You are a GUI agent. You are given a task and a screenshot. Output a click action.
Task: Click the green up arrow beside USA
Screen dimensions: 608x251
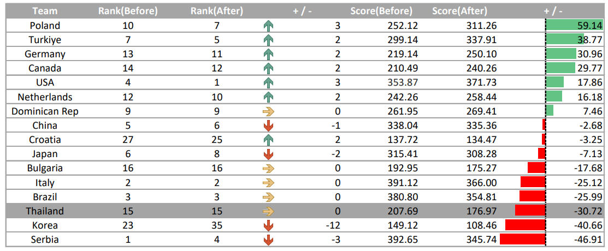click(268, 82)
